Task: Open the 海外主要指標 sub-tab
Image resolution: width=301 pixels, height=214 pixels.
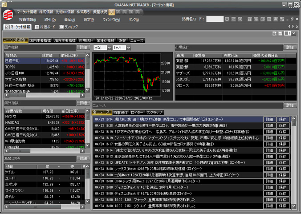Action: click(65, 40)
